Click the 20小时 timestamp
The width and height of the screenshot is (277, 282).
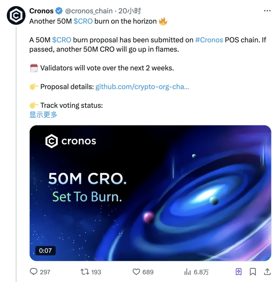pyautogui.click(x=130, y=11)
